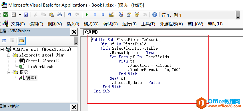Open the Insert object dropdown arrow
Screen dimensions: 243x111
coord(20,15)
